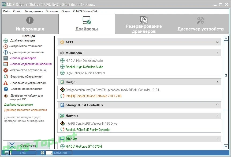Click update icon beside Intel Chipset Device Software
Screen dimensions: 231x157
click(62, 96)
